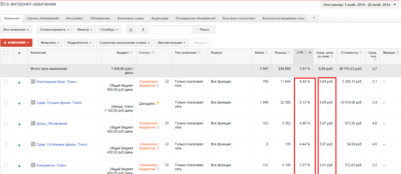Viewport: 401px width, 174px height.
Task: Click help icon beside CTR header
Action: click(x=306, y=53)
